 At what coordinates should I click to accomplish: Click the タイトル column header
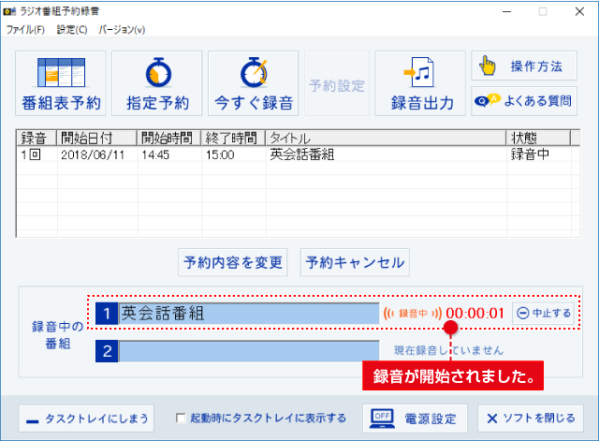386,138
